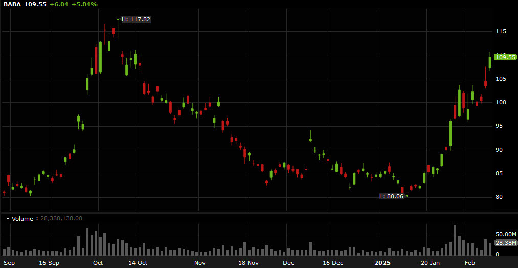The image size is (518, 268).
Task: Click the tallest volume bar in late January
Action: 455,240
